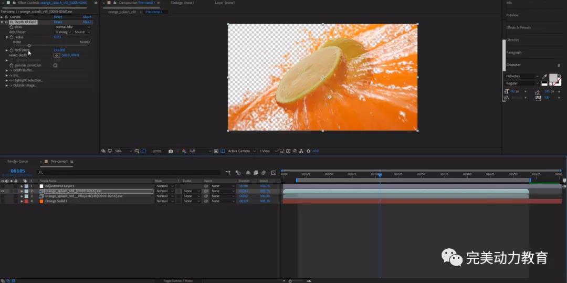The height and width of the screenshot is (283, 567).
Task: Toggle the gamma correction checkbox
Action: [55, 66]
